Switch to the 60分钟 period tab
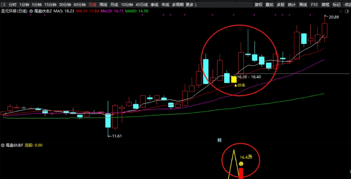The image size is (351, 179). pos(80,4)
